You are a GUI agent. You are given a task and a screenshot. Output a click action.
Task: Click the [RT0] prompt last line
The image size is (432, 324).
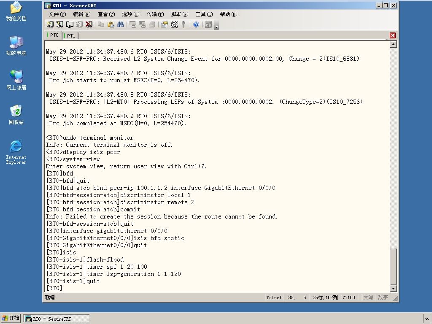tap(54, 288)
